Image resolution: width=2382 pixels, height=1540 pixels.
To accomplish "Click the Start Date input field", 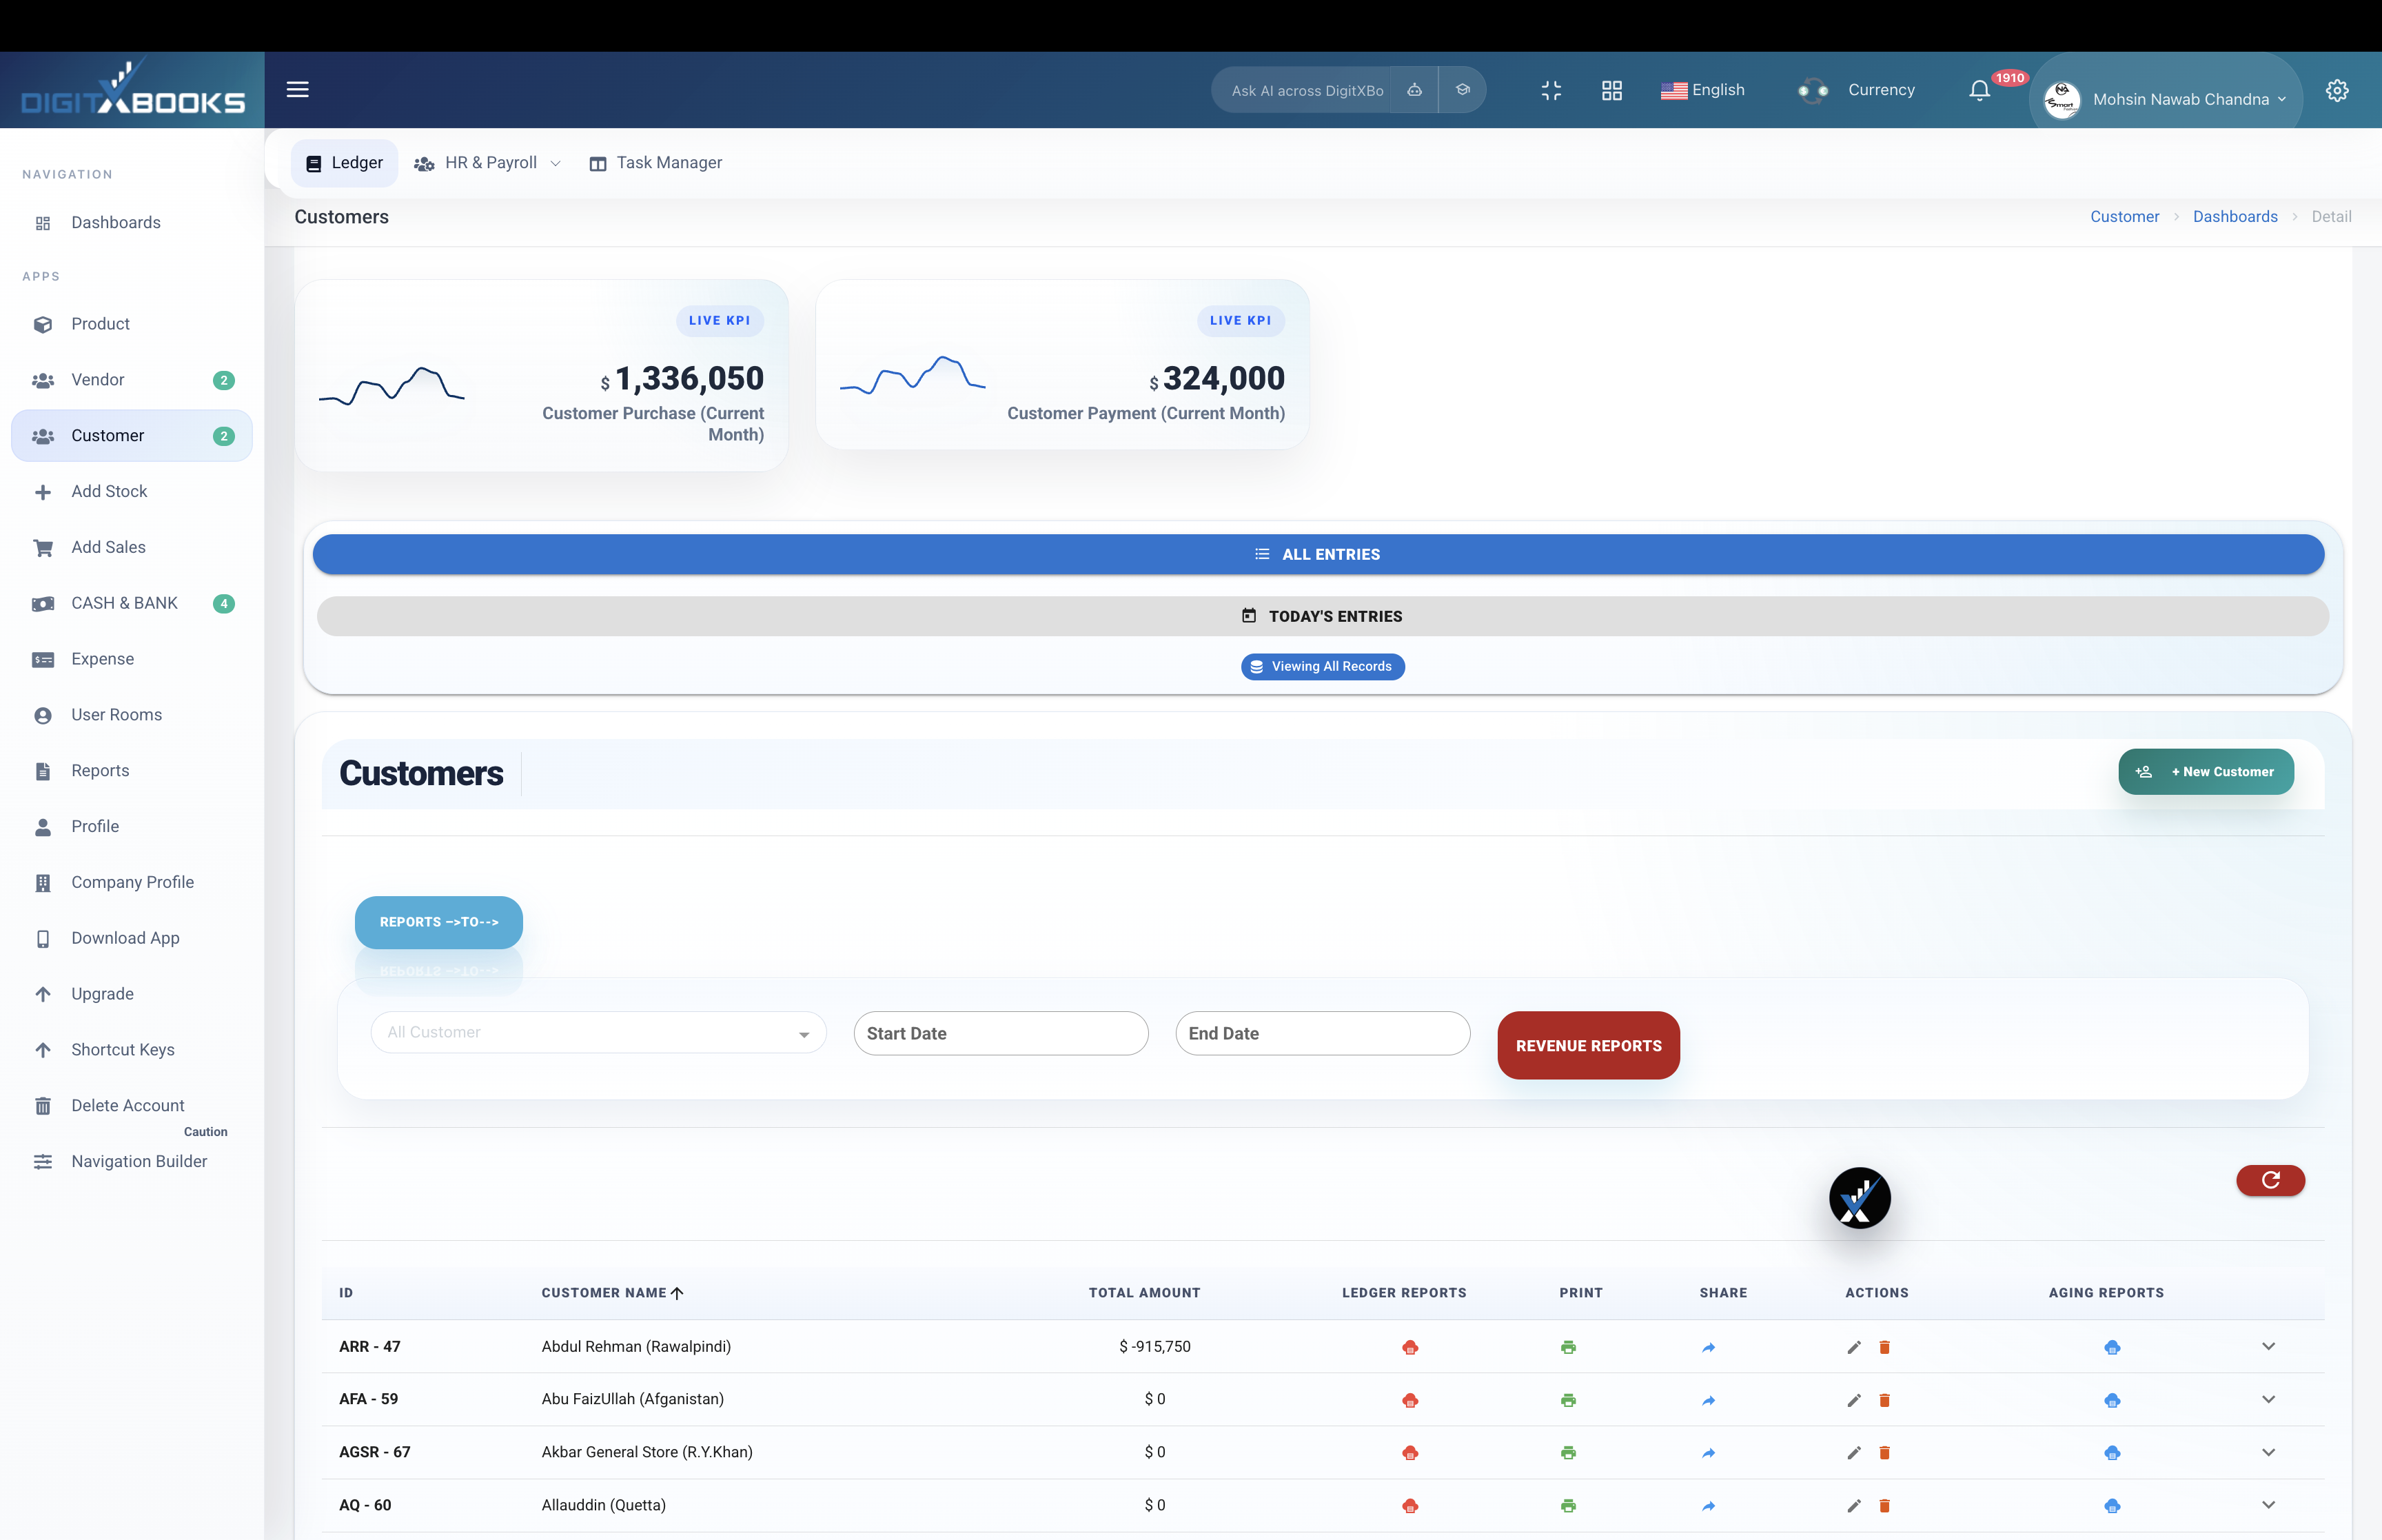I will tap(1001, 1033).
